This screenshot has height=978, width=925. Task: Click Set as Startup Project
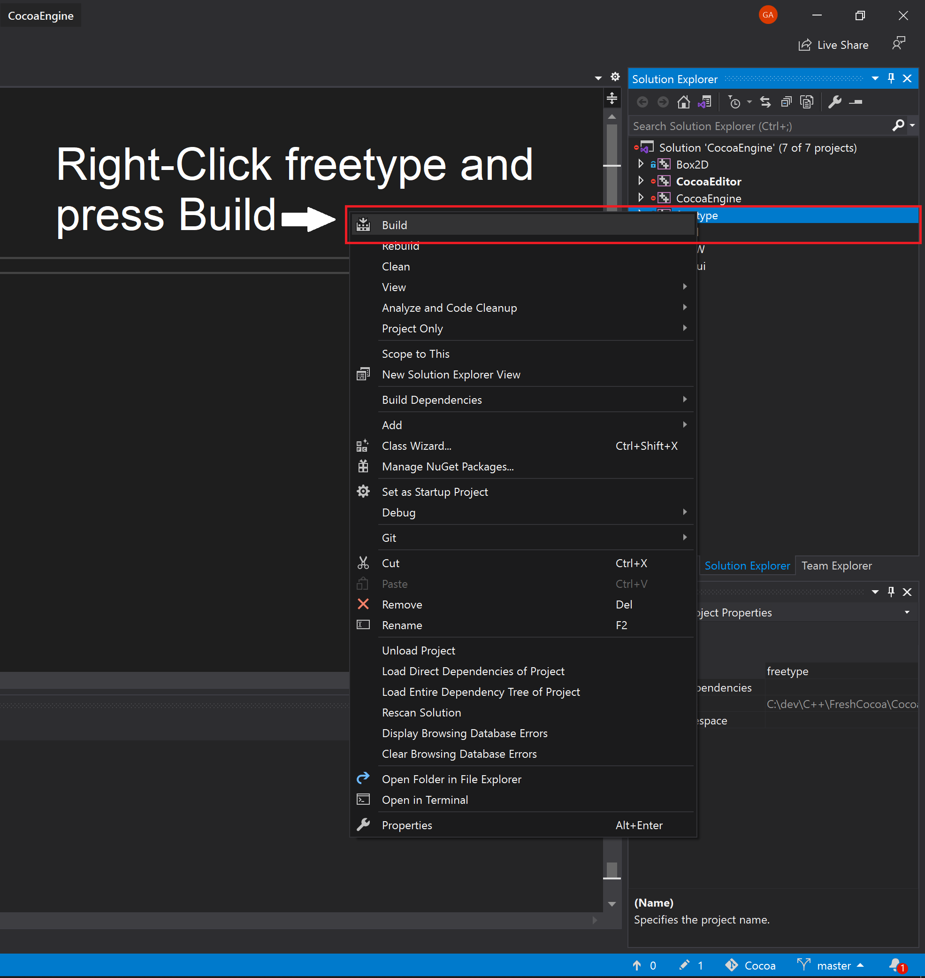522,492
